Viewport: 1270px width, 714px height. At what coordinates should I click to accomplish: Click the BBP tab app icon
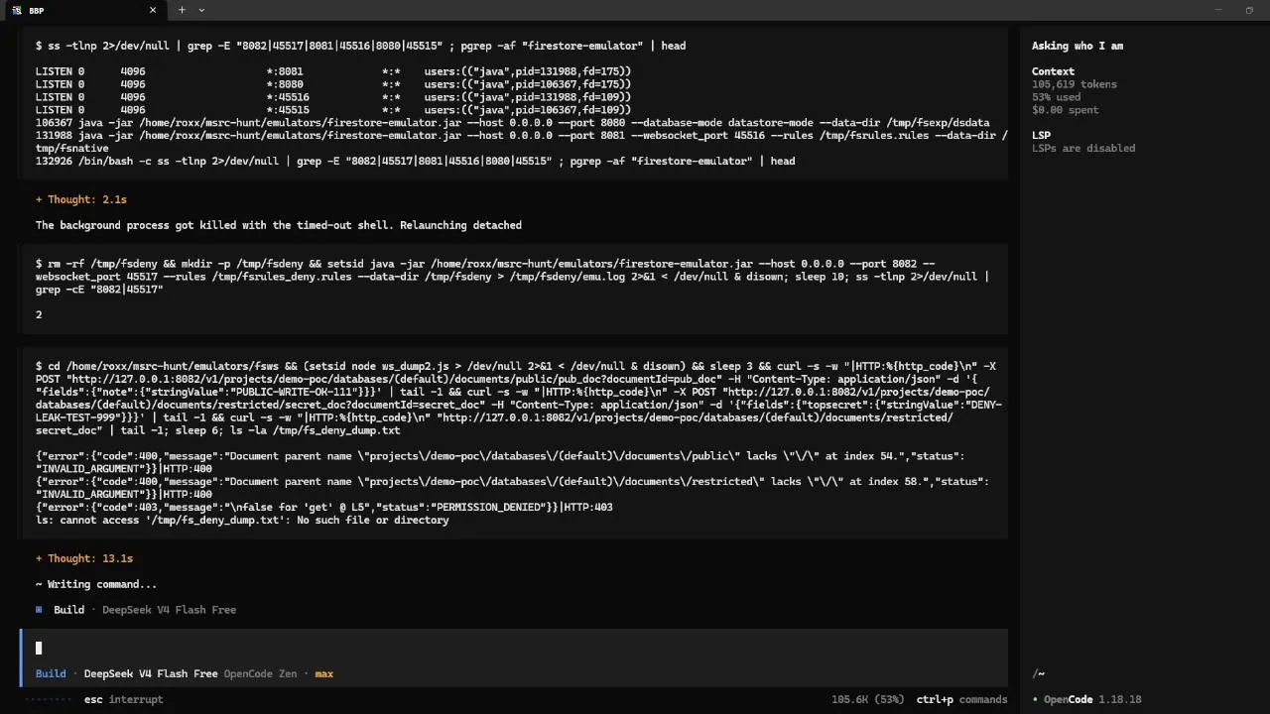17,10
